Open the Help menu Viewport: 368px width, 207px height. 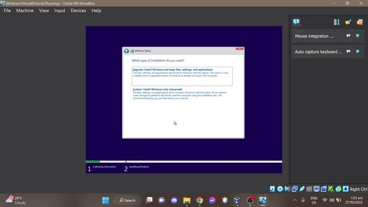[x=96, y=10]
